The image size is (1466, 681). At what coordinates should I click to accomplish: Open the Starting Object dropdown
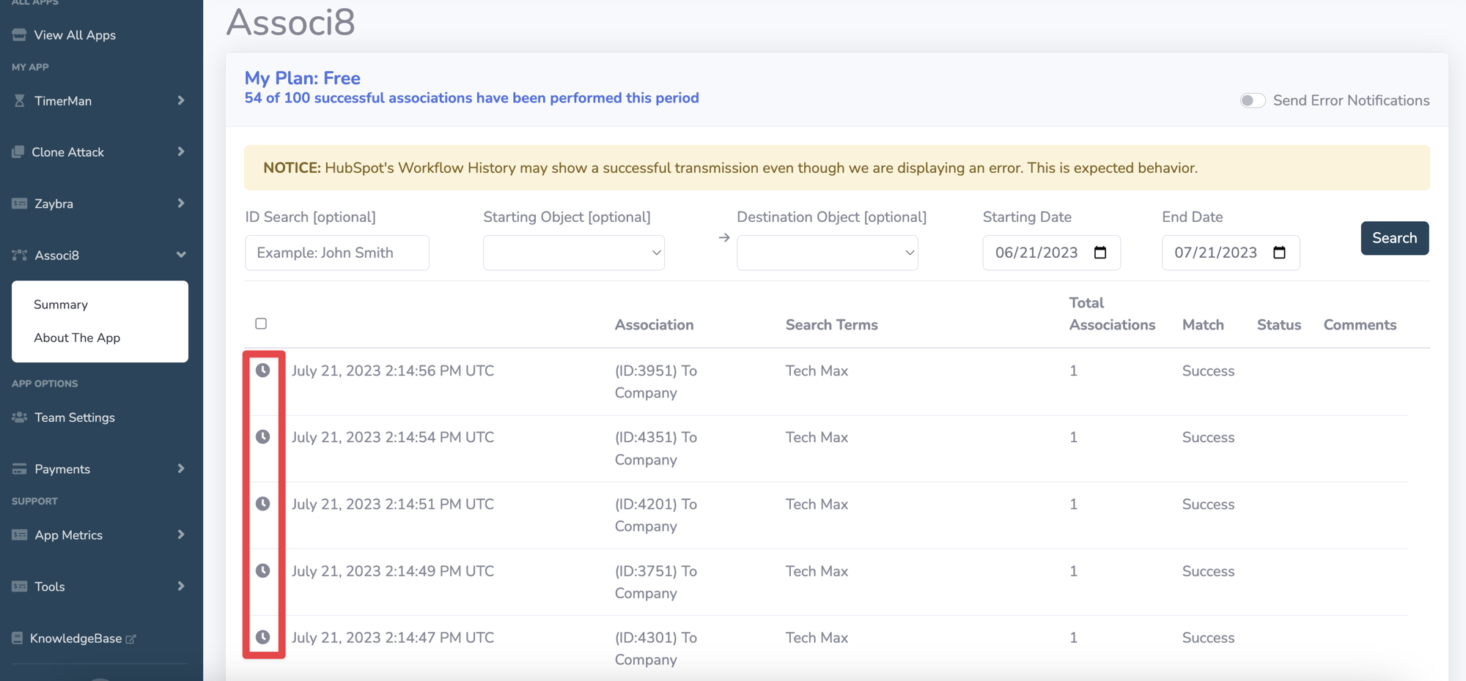click(x=573, y=252)
